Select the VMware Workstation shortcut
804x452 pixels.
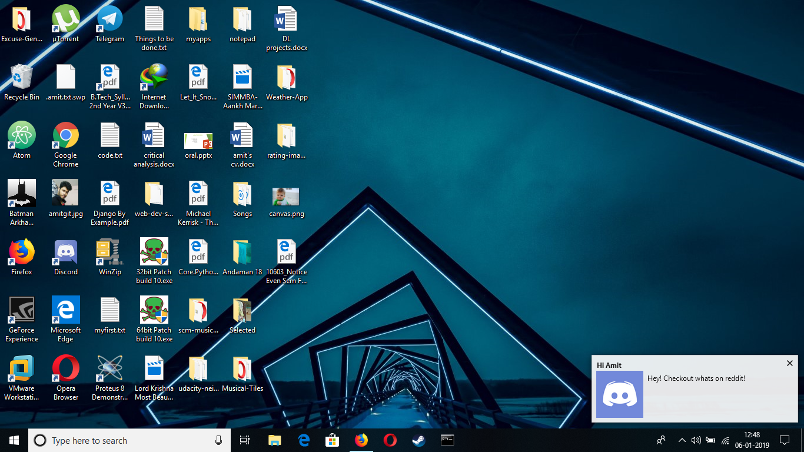[x=22, y=378]
